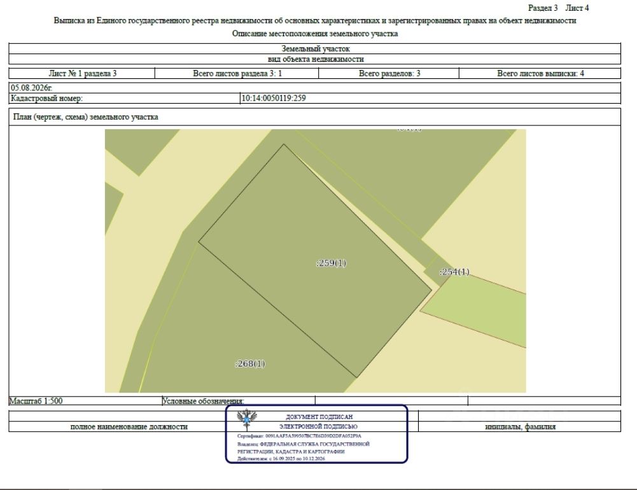Select the date 05.08.2026г.

coord(32,88)
